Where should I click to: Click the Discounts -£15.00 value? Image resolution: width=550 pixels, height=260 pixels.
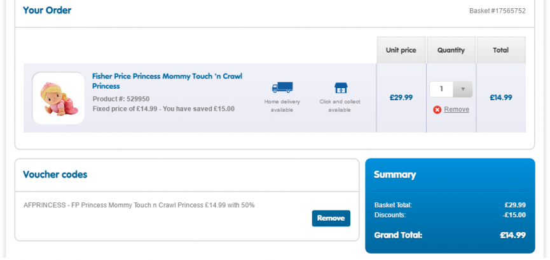click(x=514, y=215)
